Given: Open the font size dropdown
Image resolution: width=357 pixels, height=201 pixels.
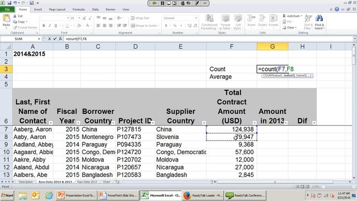Looking at the screenshot, I should tap(79, 18).
